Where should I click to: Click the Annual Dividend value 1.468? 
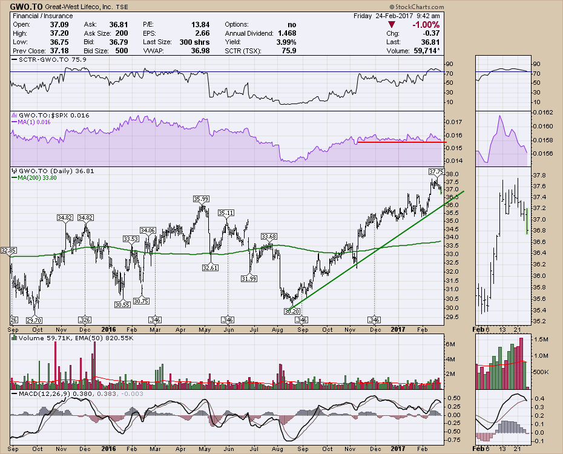(287, 33)
